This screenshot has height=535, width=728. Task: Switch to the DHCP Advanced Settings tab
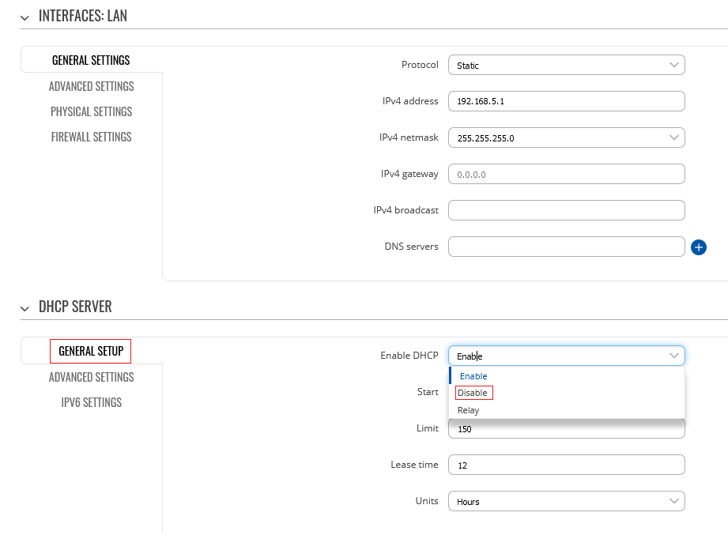coord(92,377)
